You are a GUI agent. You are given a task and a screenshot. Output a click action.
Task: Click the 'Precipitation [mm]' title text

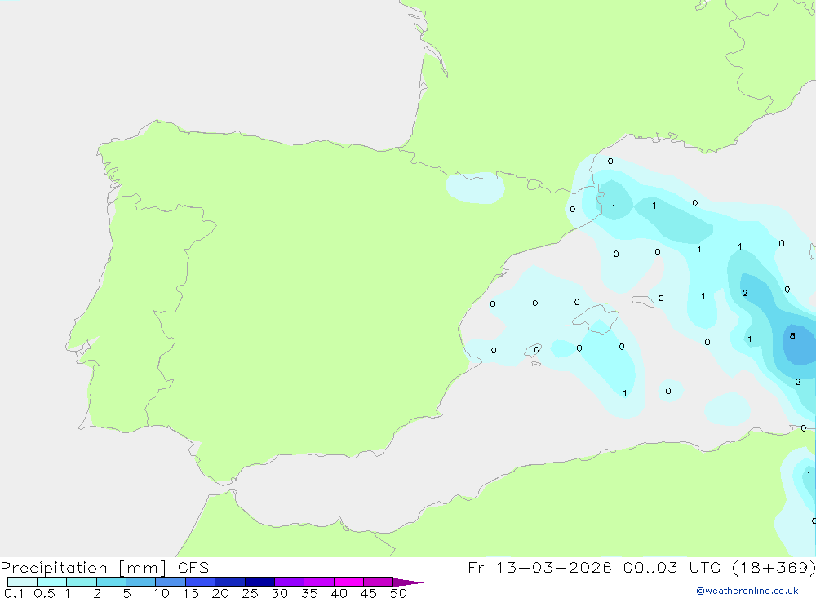coord(83,568)
